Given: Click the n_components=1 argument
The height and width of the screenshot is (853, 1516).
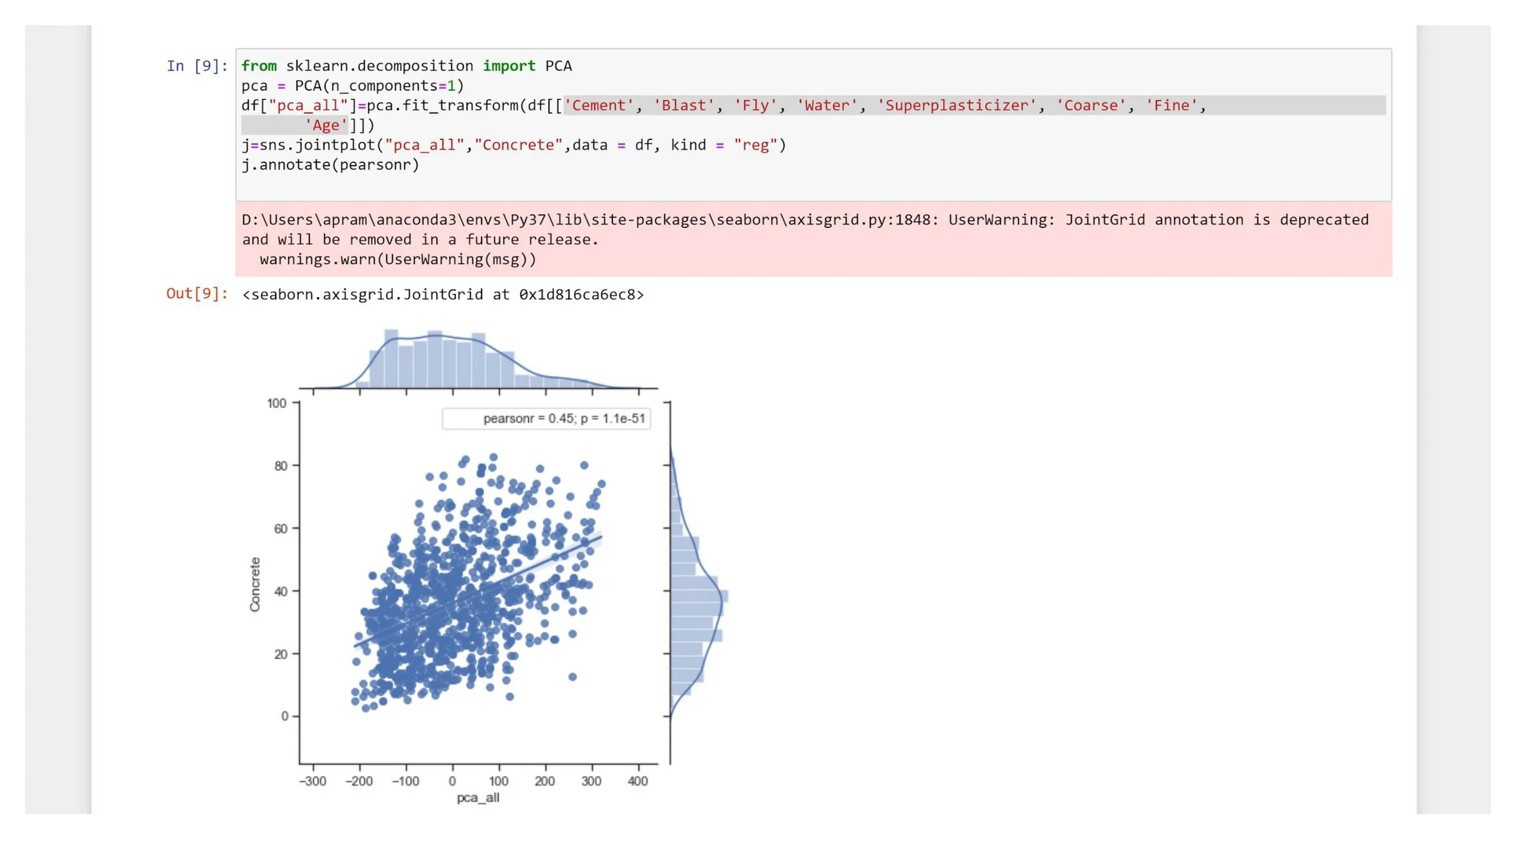Looking at the screenshot, I should (x=394, y=86).
